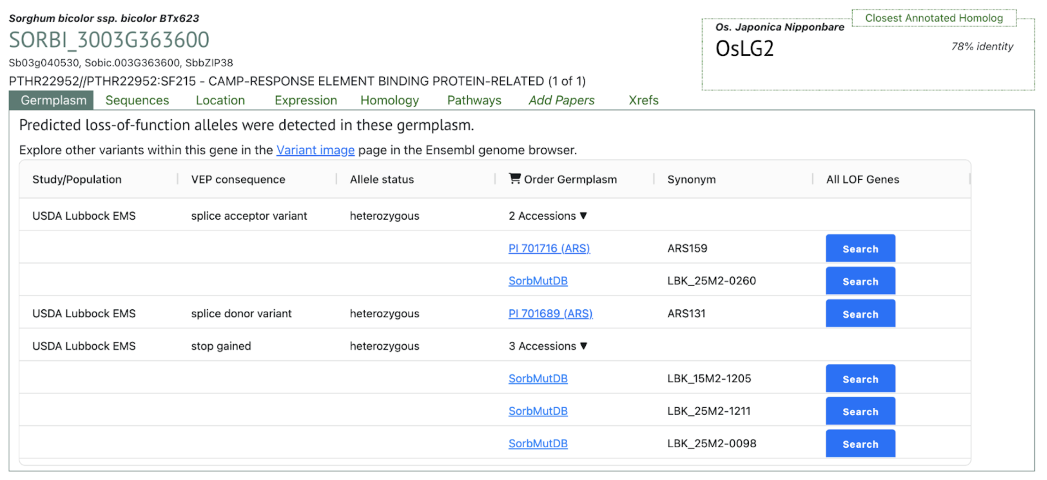Click Search button for ARS159 row

click(x=860, y=249)
